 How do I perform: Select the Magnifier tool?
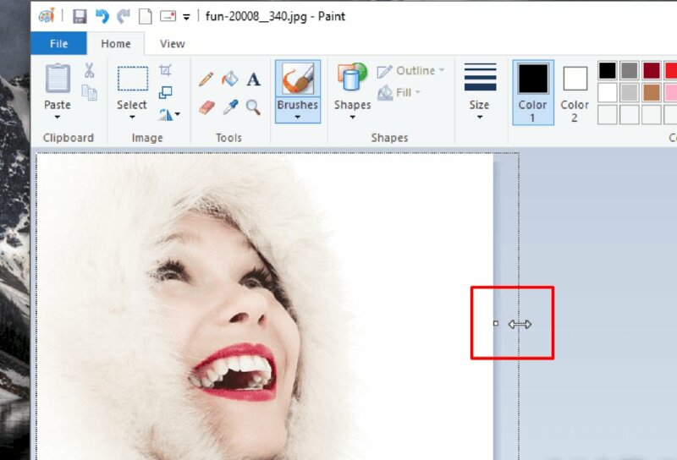point(253,107)
